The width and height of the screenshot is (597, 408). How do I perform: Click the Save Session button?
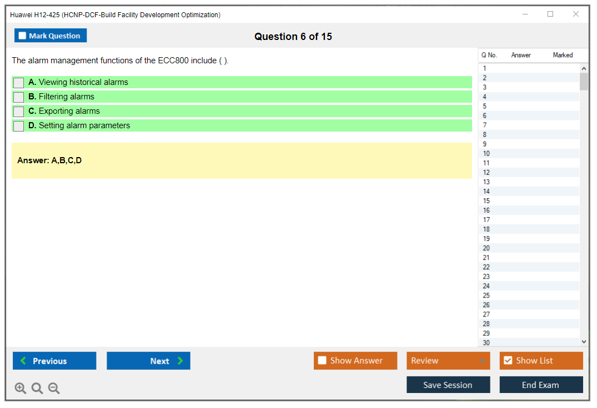click(448, 385)
